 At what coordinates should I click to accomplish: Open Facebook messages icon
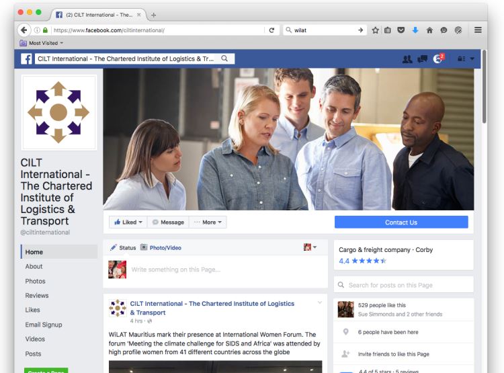coord(422,59)
